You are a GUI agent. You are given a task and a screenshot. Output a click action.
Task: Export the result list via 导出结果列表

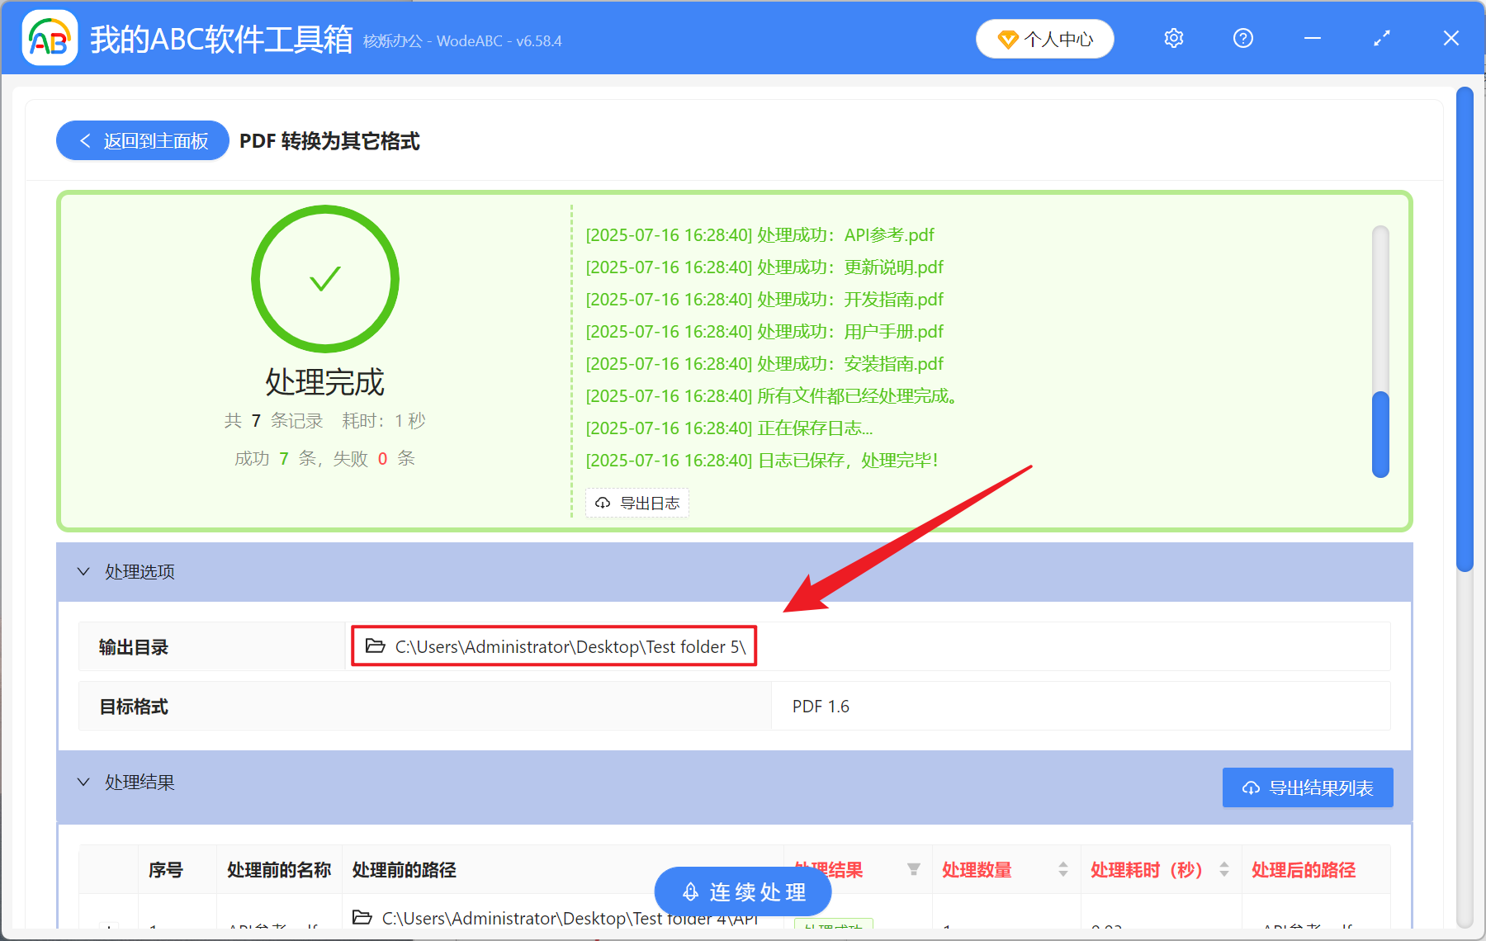point(1307,787)
